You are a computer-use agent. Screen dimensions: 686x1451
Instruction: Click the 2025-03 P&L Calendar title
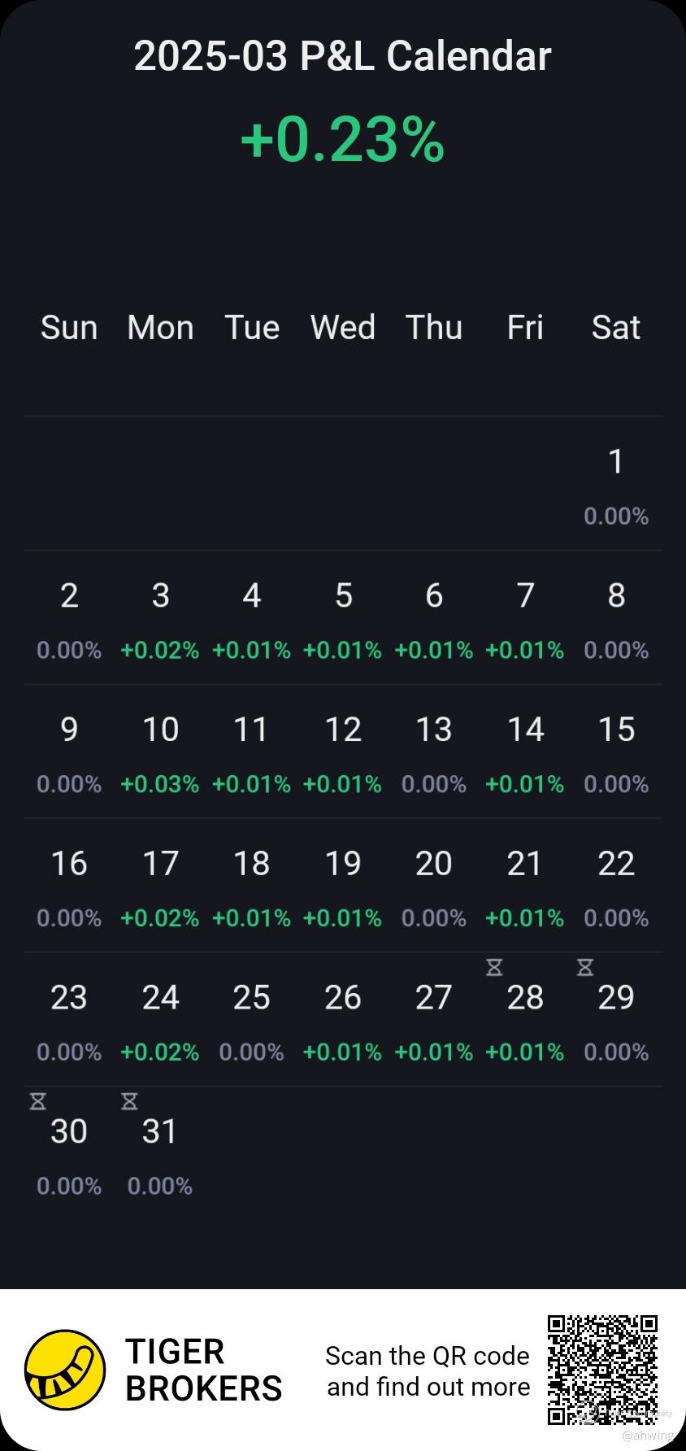click(342, 56)
